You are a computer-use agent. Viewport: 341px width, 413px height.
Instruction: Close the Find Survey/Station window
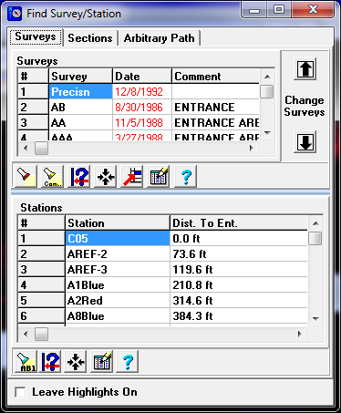point(313,10)
